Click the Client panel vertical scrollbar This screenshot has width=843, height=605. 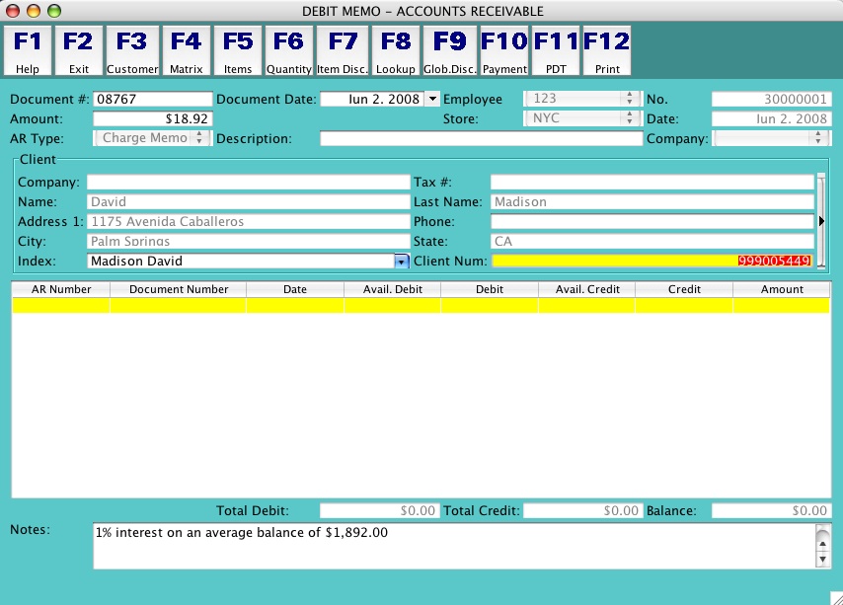coord(820,220)
